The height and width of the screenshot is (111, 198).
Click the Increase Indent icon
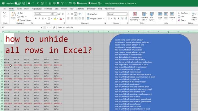coord(83,18)
